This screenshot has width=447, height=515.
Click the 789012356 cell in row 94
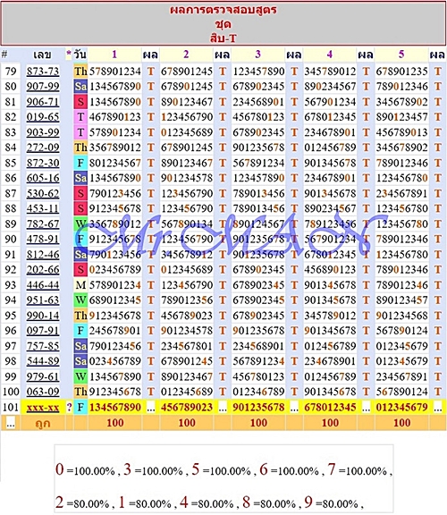(x=187, y=300)
